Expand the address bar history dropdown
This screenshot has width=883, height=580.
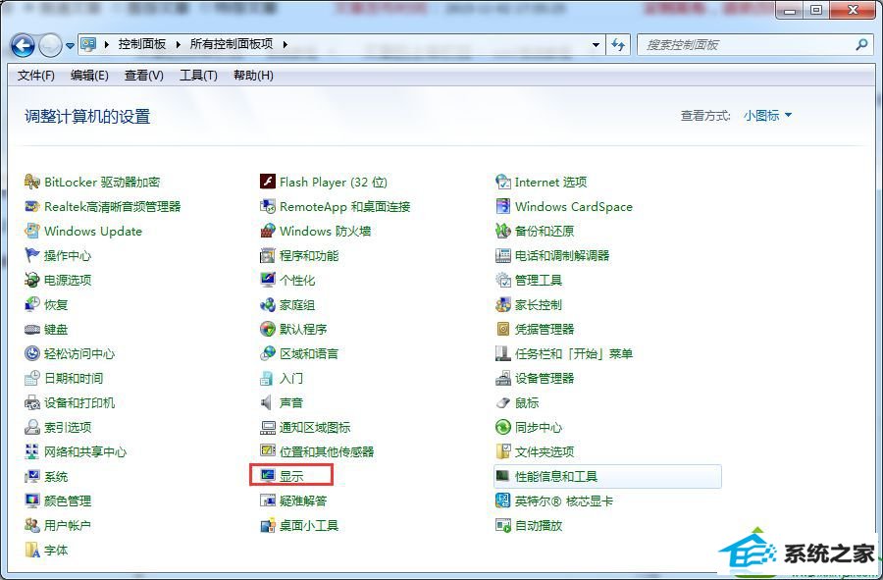(x=596, y=44)
